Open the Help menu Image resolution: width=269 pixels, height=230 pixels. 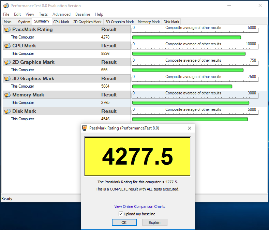99,14
